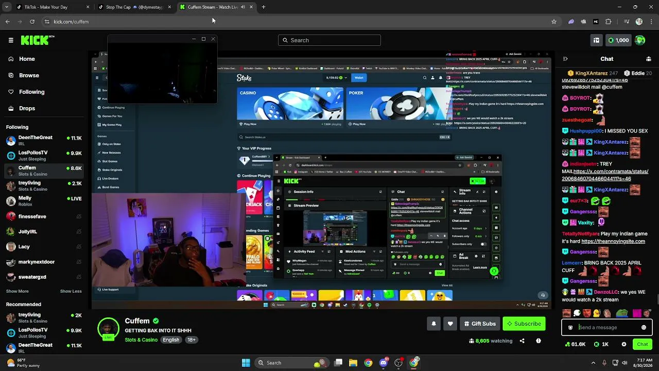This screenshot has width=659, height=371.
Task: Open the theannoyingsite.com link in chat
Action: click(613, 241)
